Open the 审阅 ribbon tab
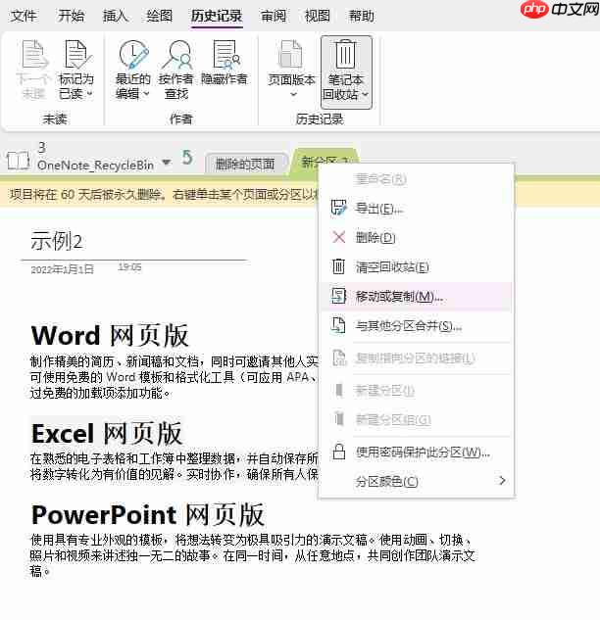Screen dimensions: 600x620 pyautogui.click(x=274, y=16)
